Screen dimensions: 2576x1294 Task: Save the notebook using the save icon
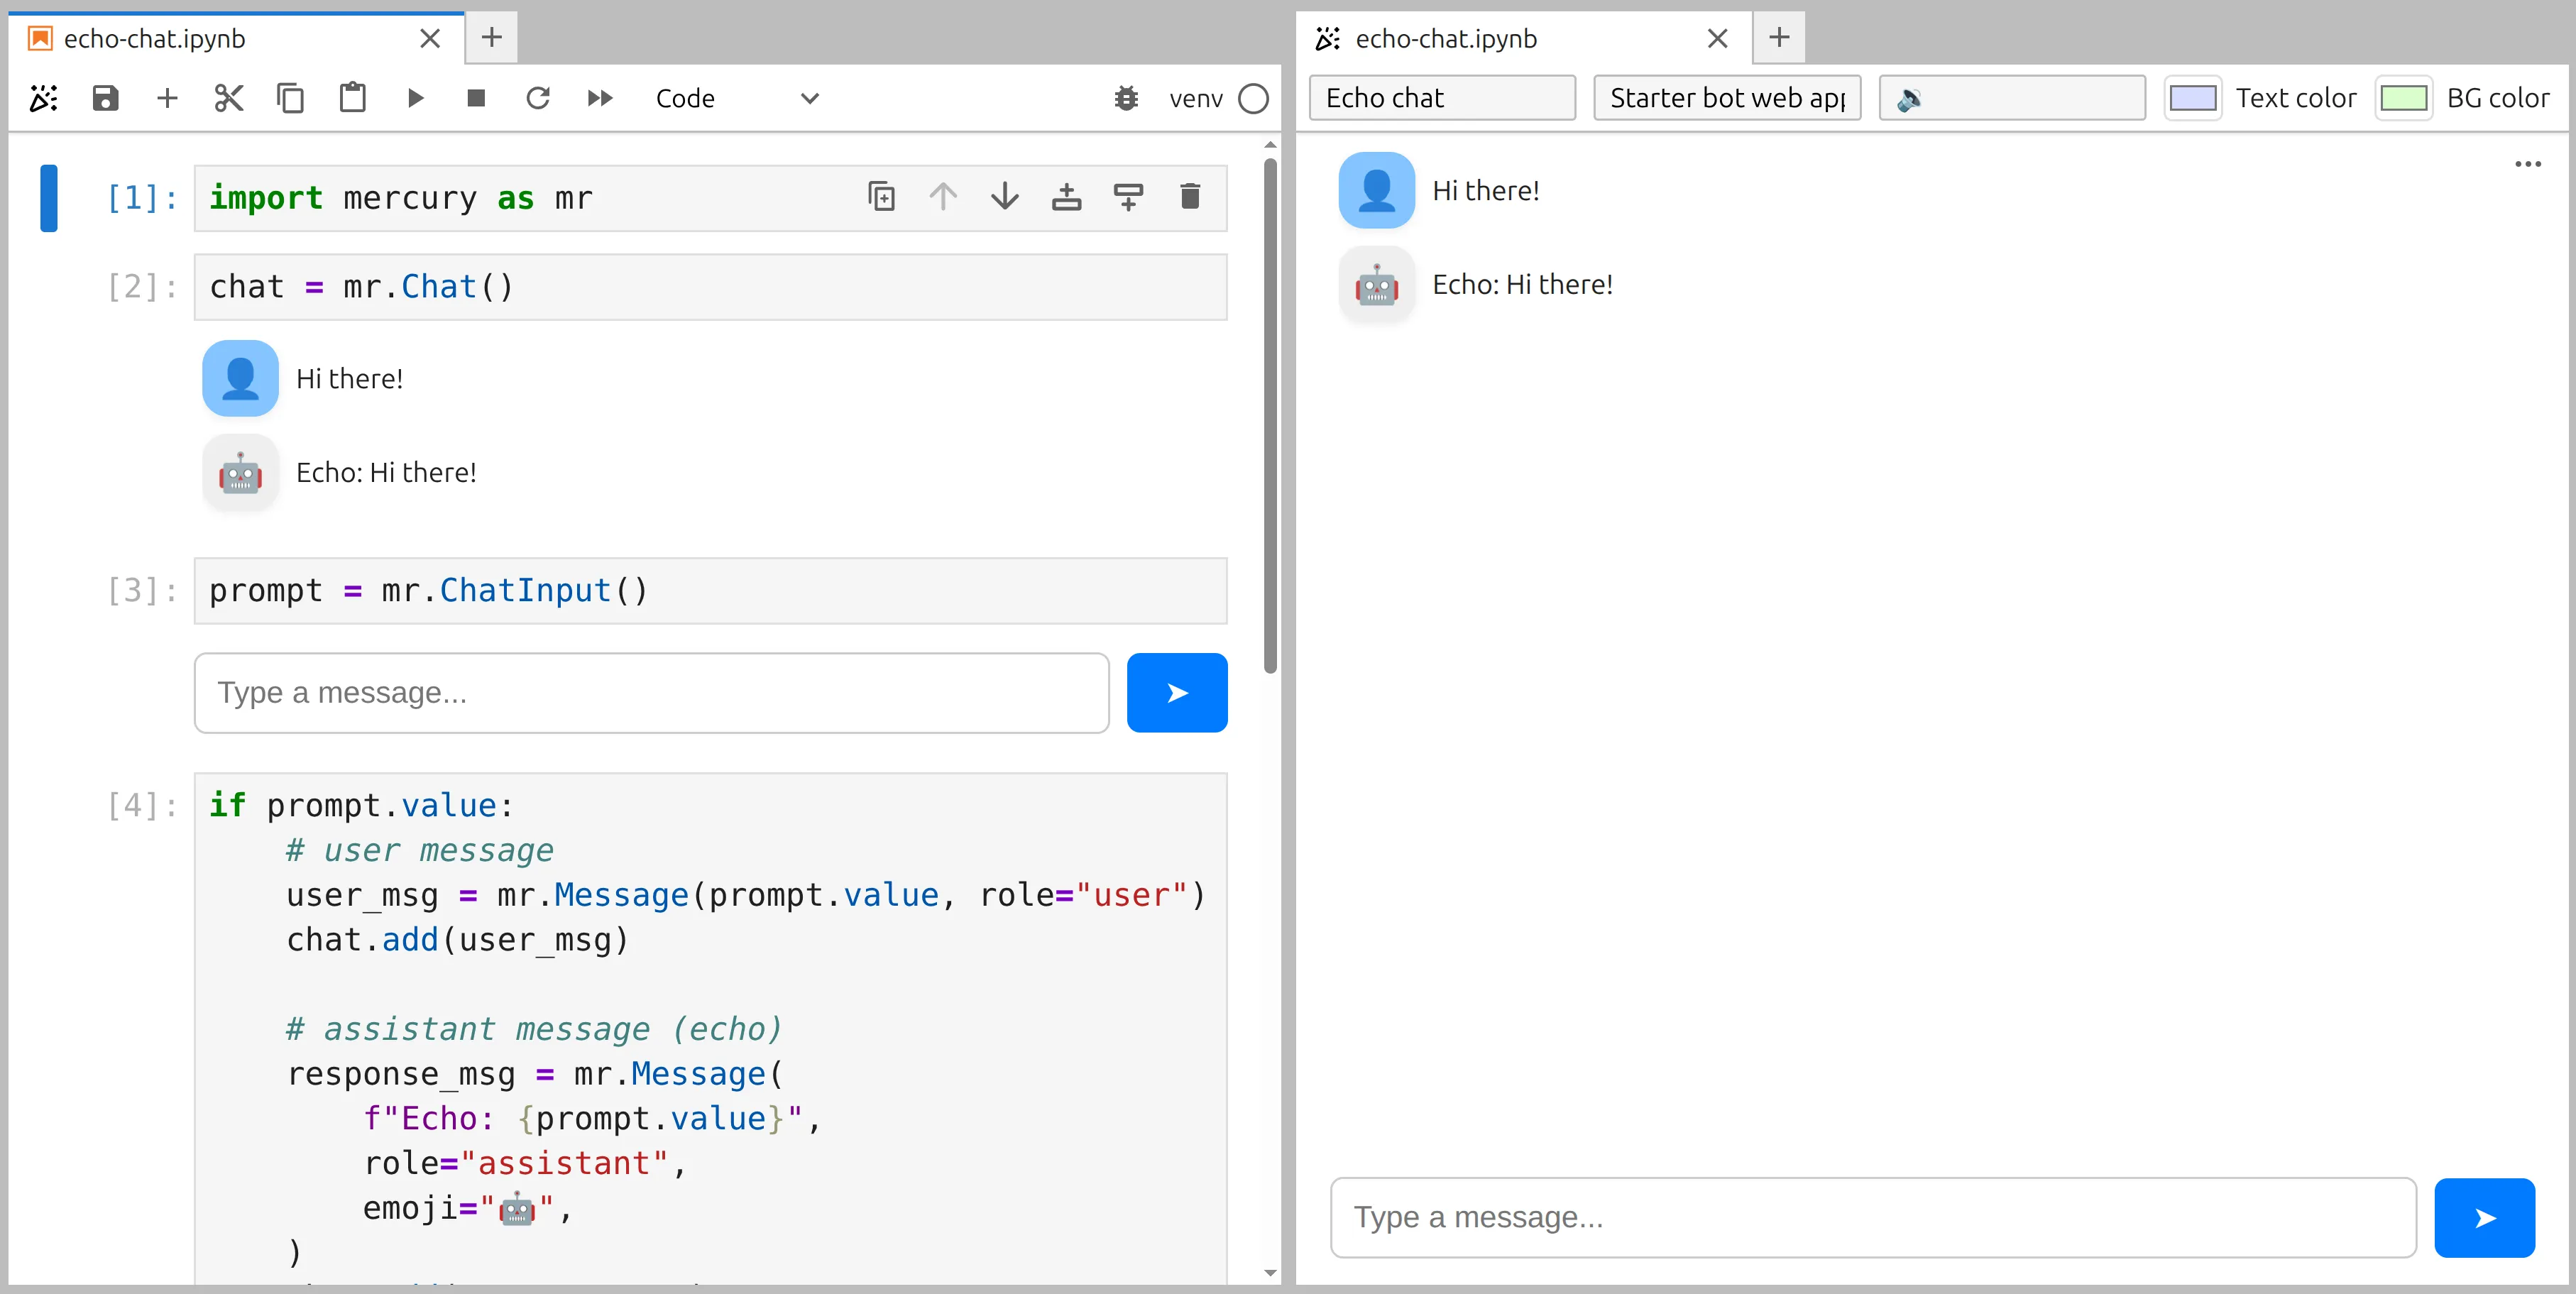[x=105, y=98]
